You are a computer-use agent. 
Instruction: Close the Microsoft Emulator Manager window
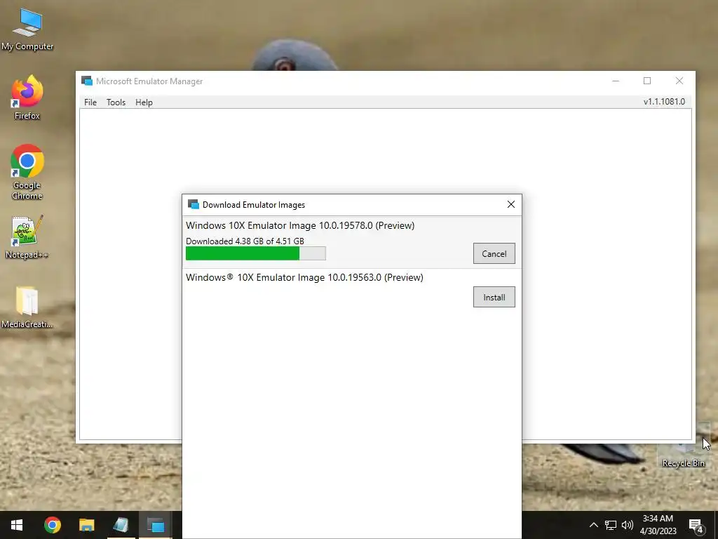point(679,81)
